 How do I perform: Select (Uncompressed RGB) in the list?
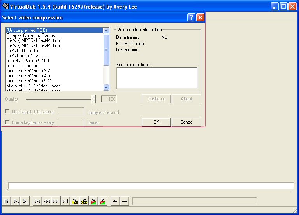point(55,30)
